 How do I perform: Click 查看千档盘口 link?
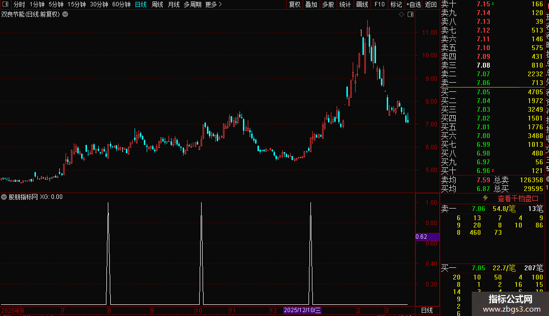pos(518,199)
